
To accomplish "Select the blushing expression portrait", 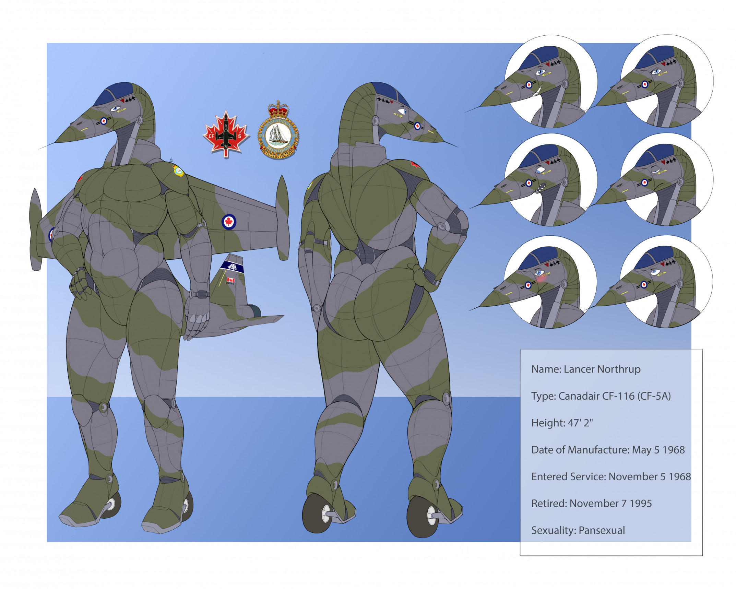I will [550, 282].
